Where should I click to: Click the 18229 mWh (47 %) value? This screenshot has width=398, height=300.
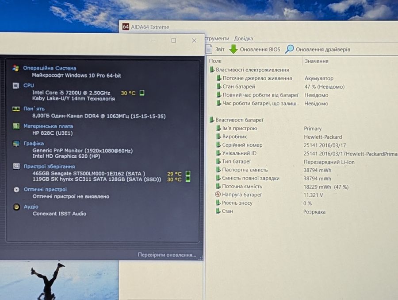click(326, 187)
